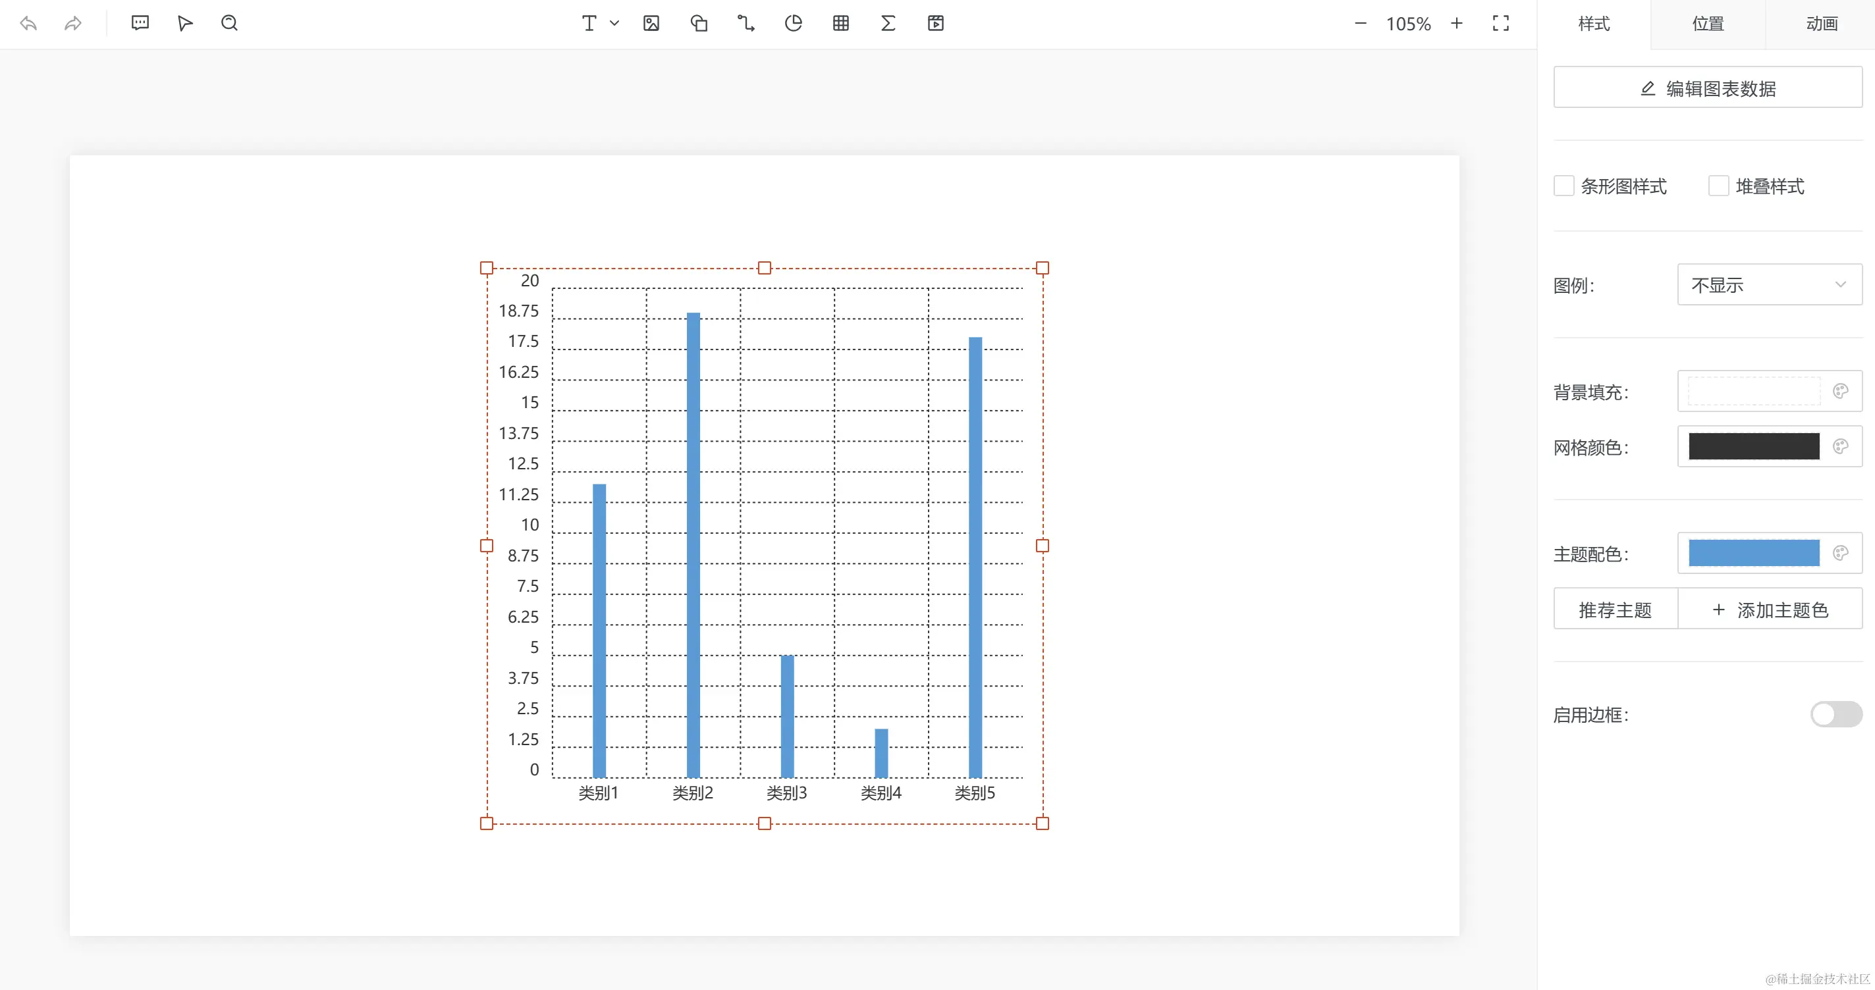The width and height of the screenshot is (1875, 990).
Task: Zoom out with the minus icon
Action: pos(1361,23)
